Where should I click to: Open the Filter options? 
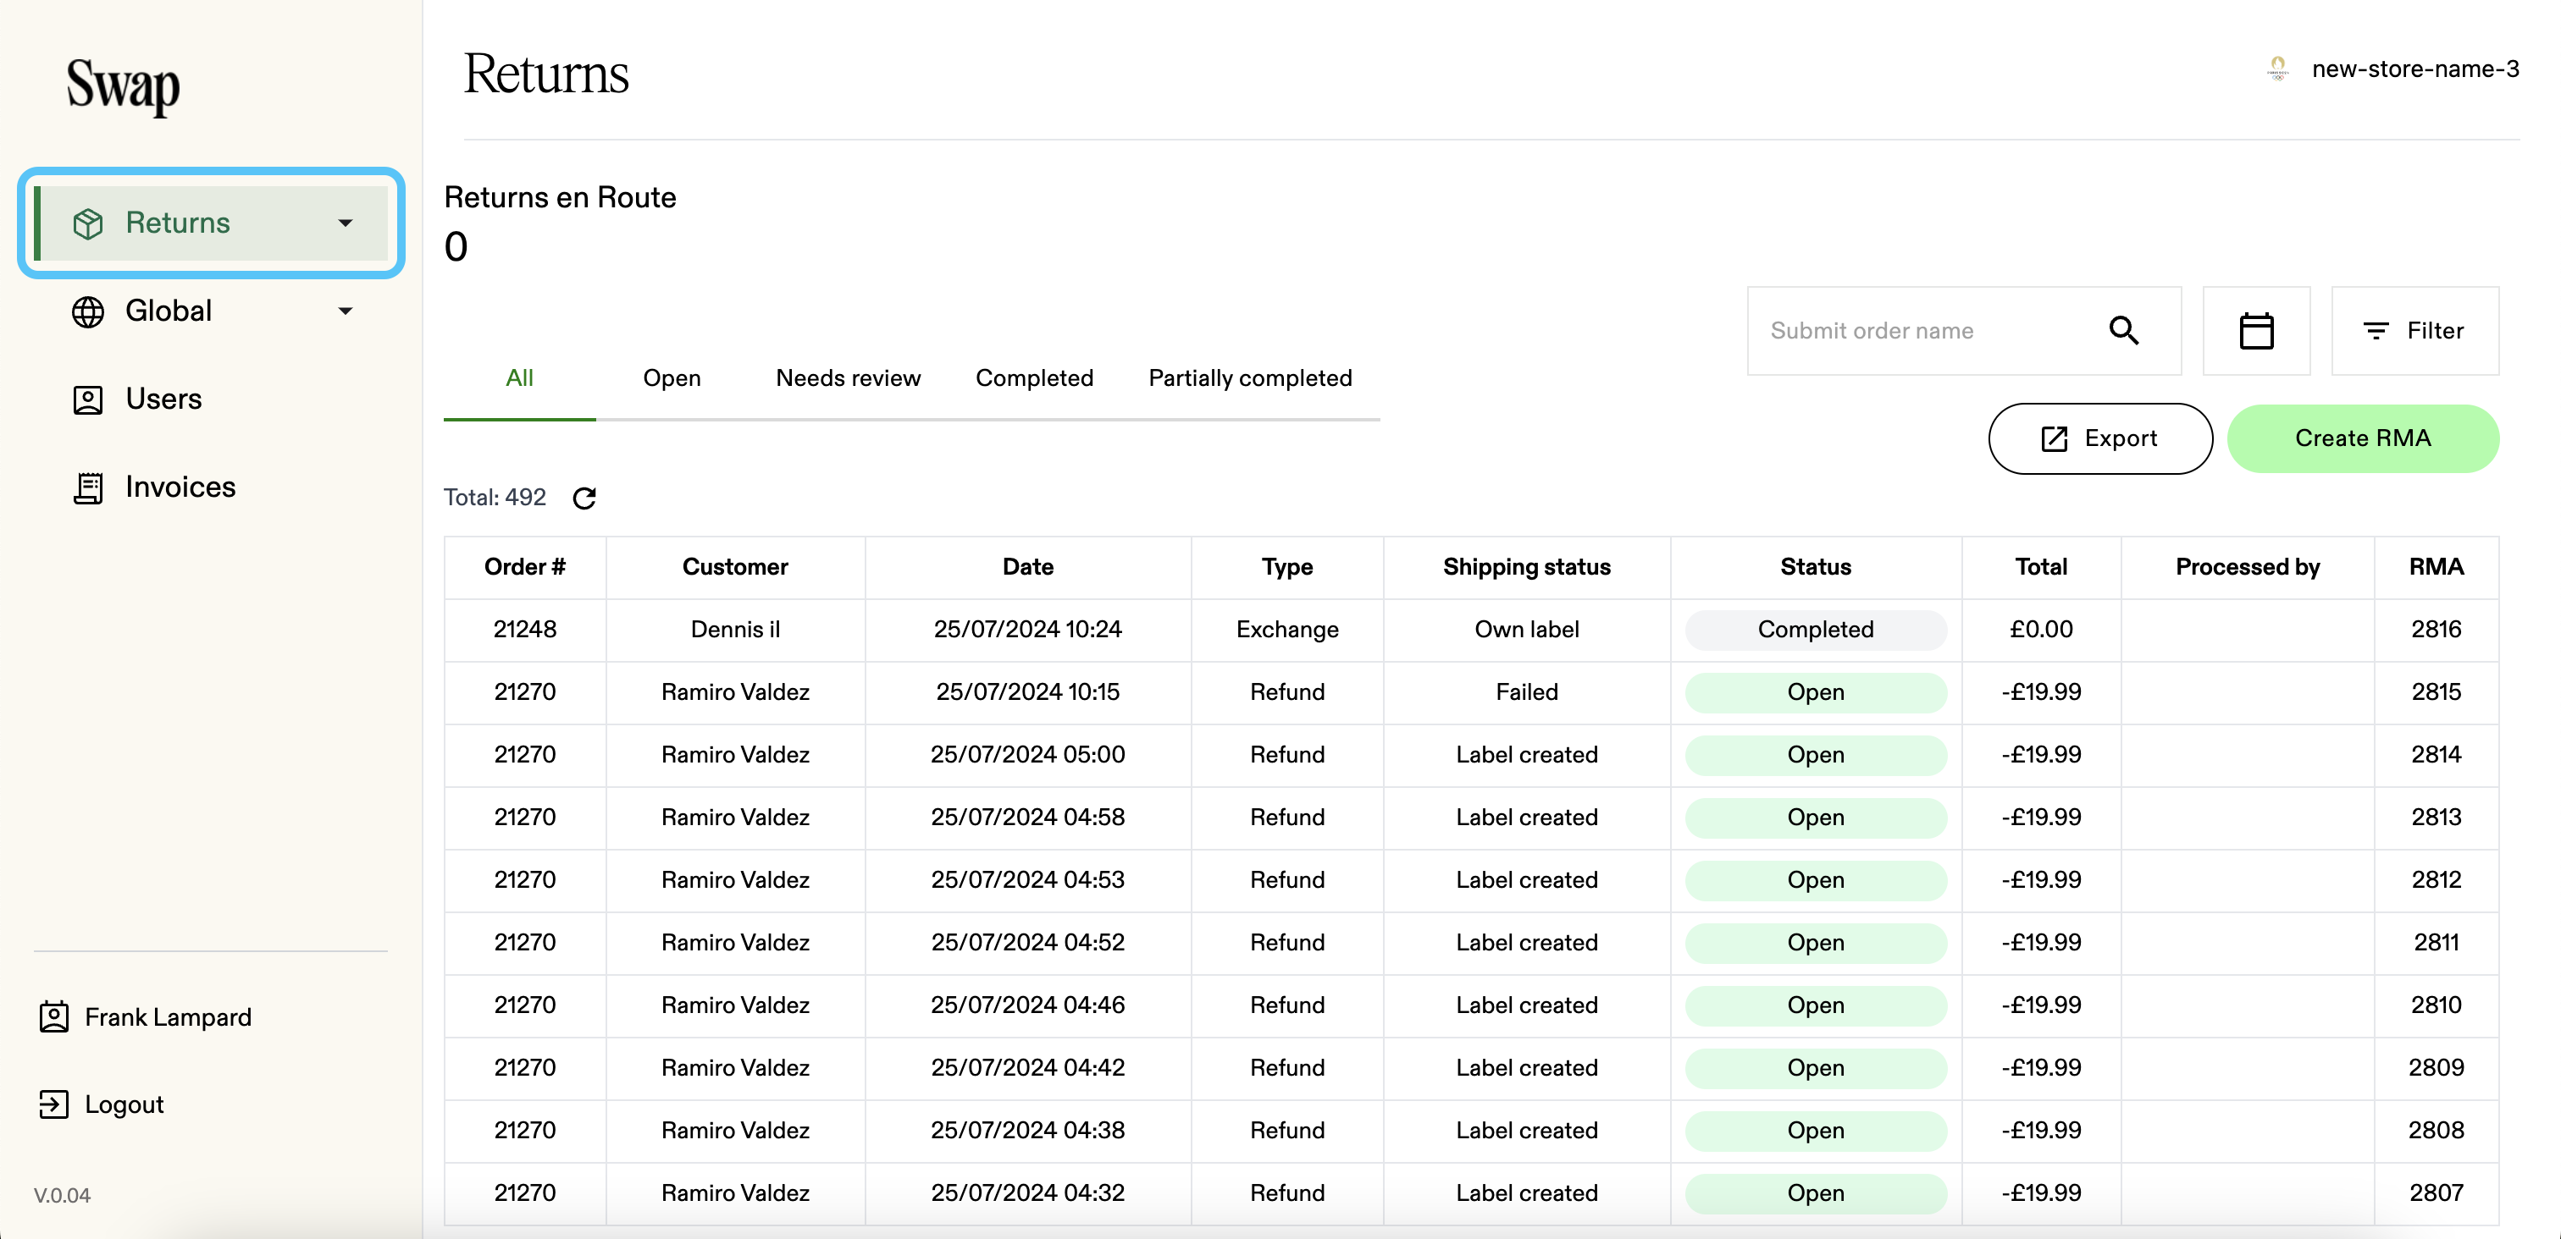coord(2414,331)
